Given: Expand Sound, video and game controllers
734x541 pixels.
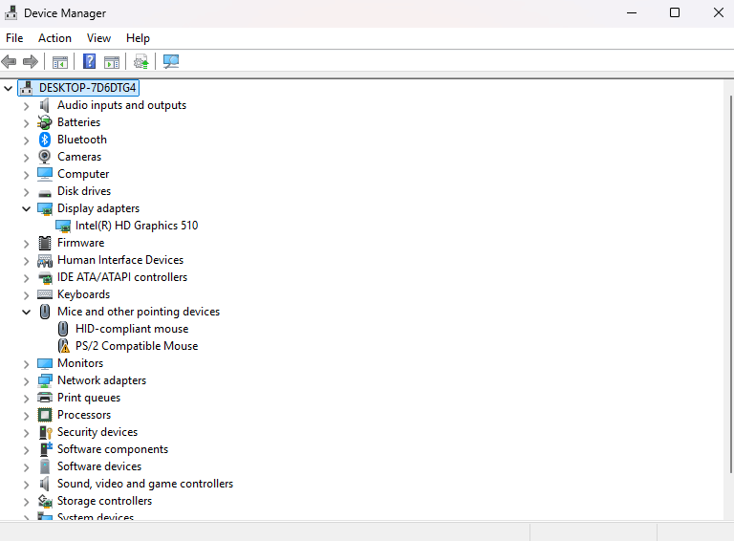Looking at the screenshot, I should point(26,485).
